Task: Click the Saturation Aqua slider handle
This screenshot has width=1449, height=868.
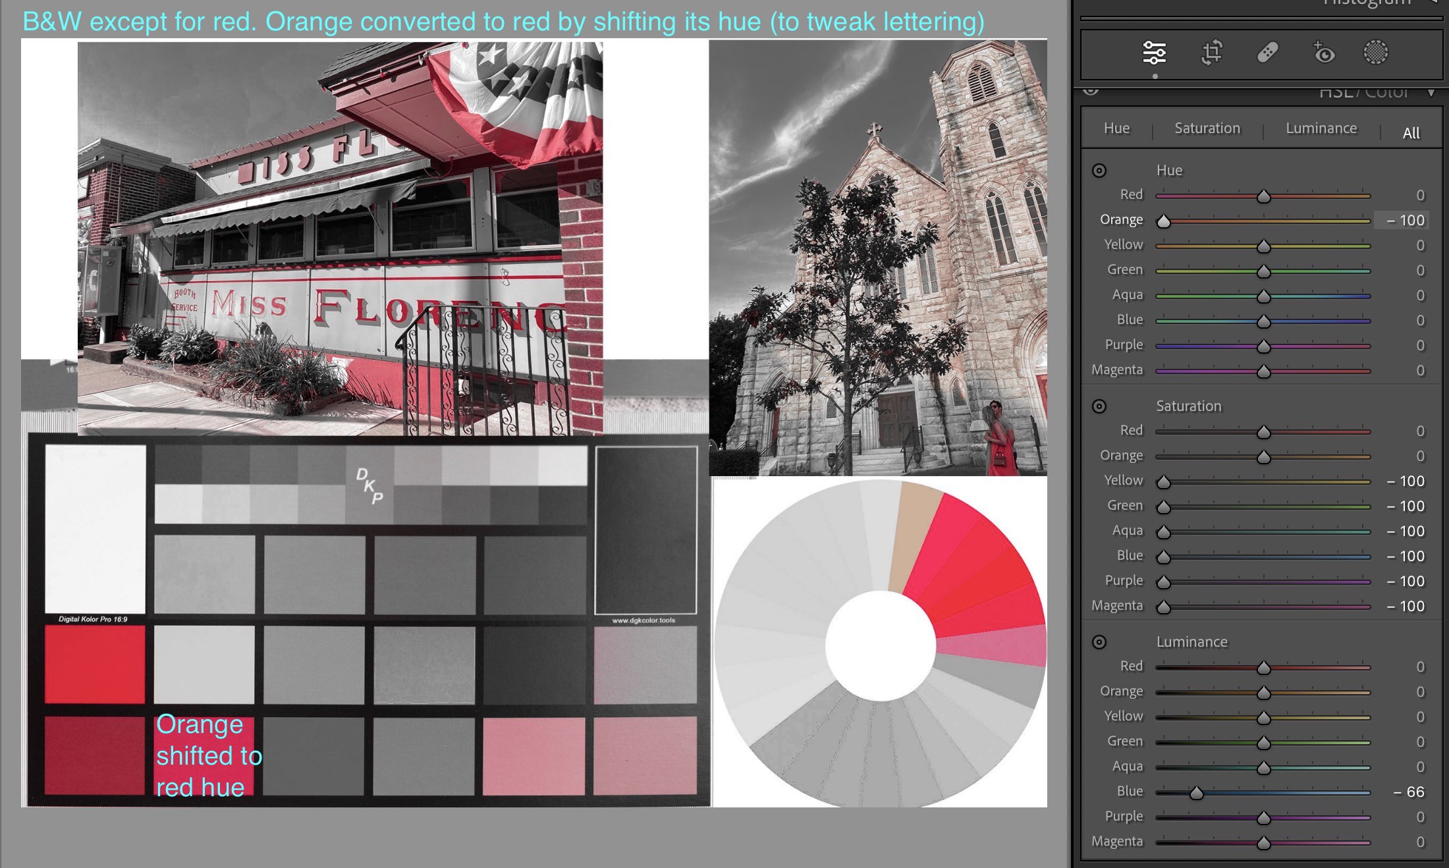Action: click(1164, 532)
